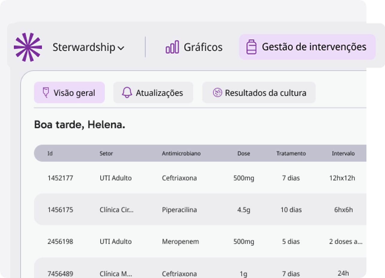This screenshot has width=385, height=278.
Task: Open the Sterwardship module selector
Action: click(84, 47)
